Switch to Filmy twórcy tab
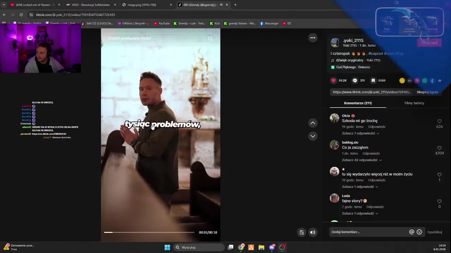 pos(414,103)
